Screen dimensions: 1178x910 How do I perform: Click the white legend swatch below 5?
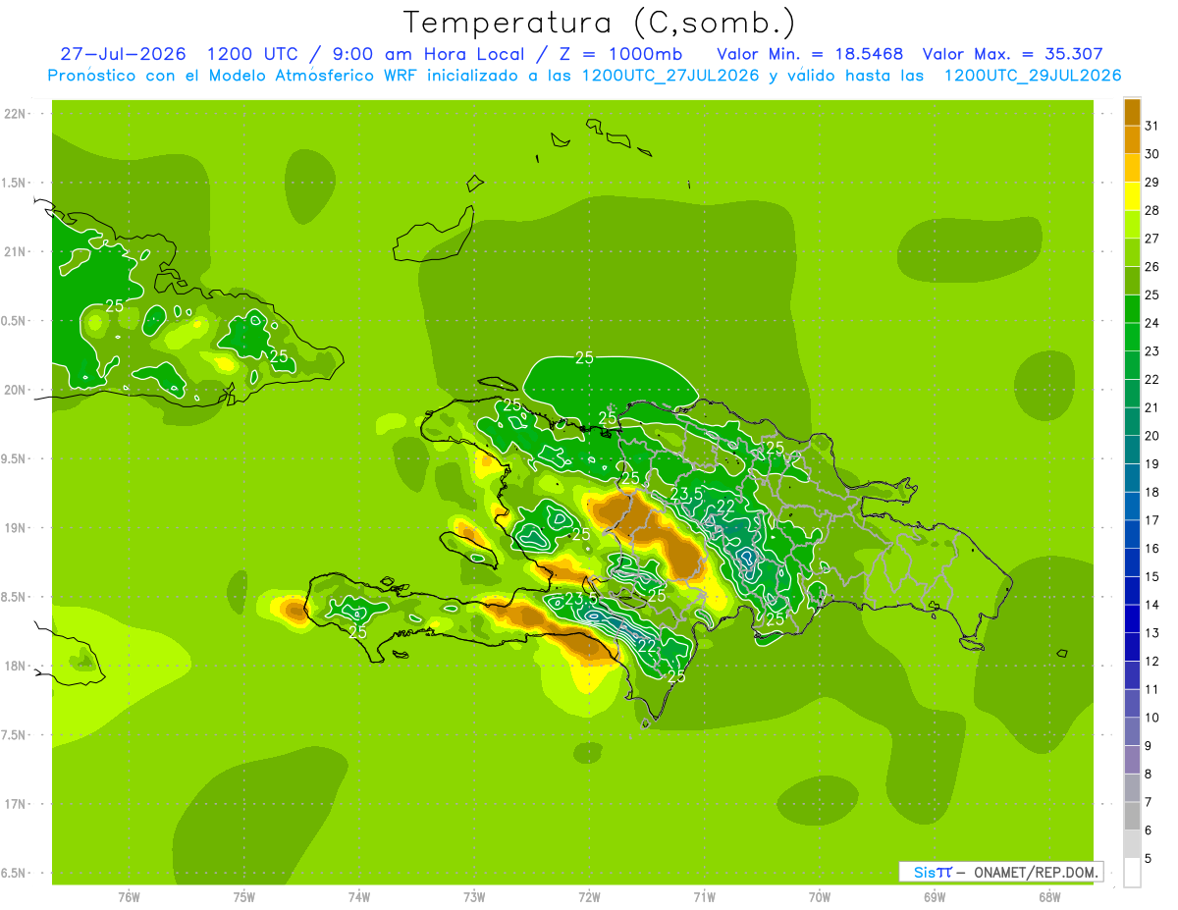pyautogui.click(x=1132, y=873)
